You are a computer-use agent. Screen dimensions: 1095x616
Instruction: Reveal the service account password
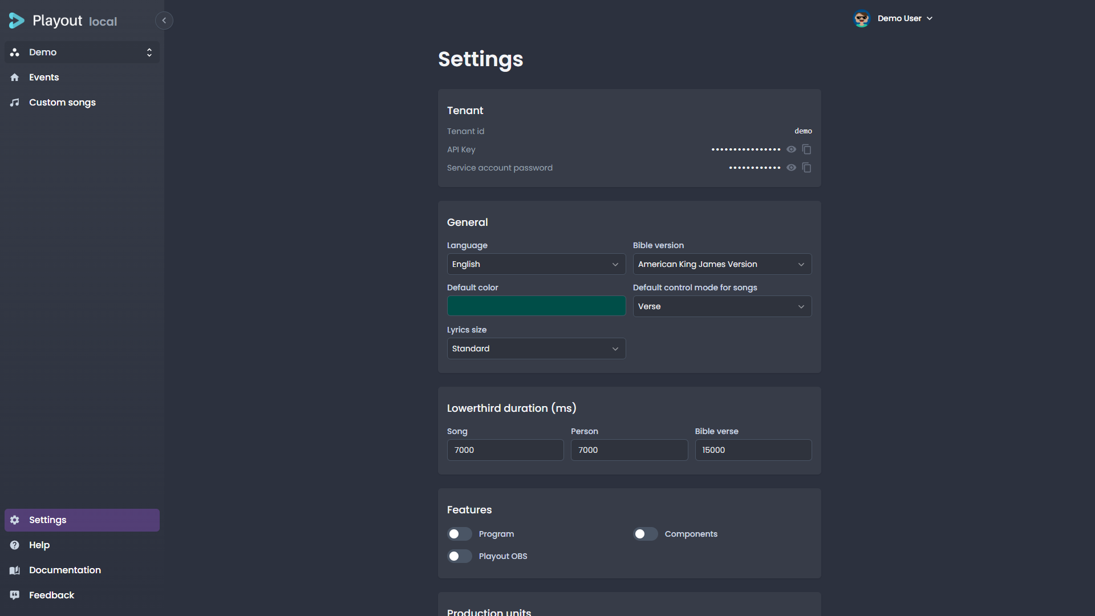click(x=791, y=167)
